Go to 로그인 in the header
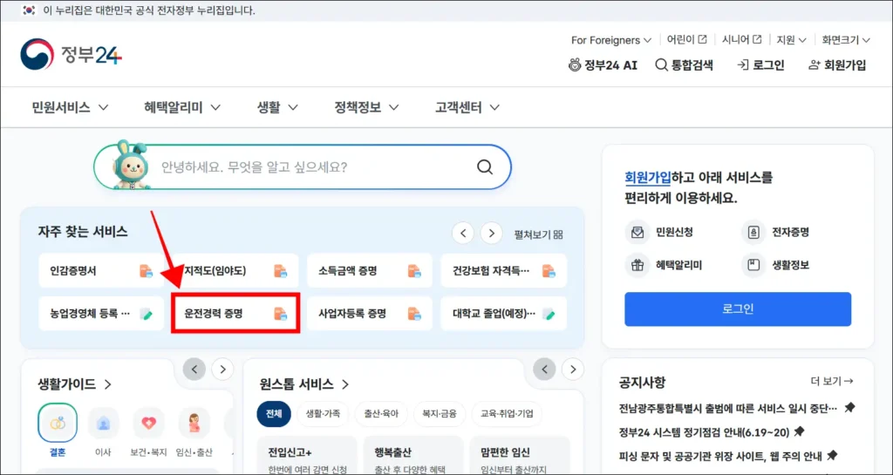This screenshot has width=893, height=475. point(760,65)
